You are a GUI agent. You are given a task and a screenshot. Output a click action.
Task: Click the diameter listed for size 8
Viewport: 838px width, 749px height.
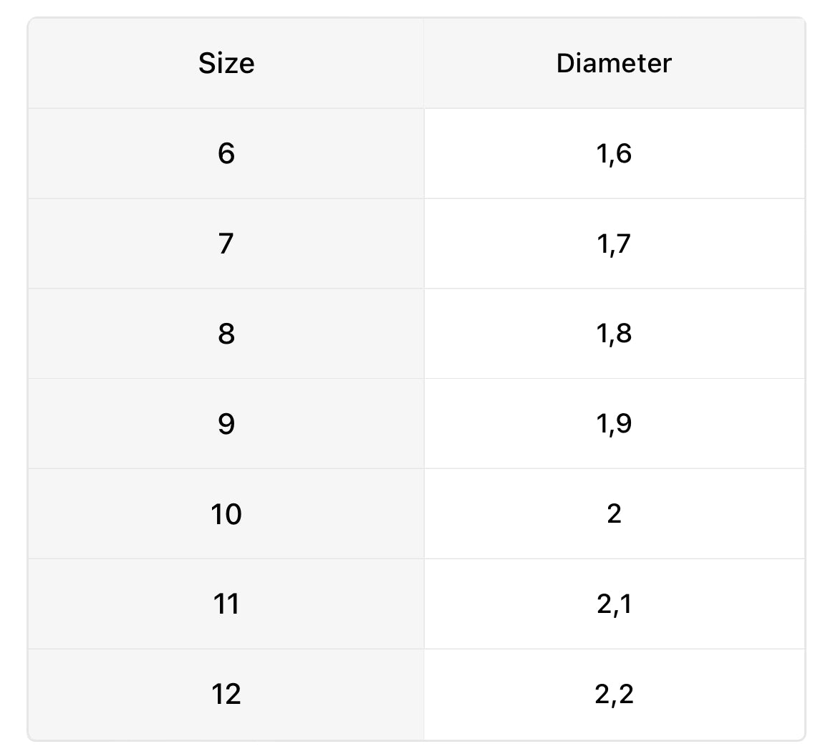(x=614, y=334)
